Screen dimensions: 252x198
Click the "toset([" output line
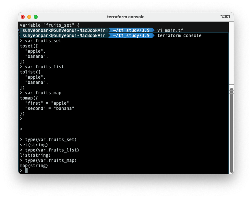click(29, 46)
